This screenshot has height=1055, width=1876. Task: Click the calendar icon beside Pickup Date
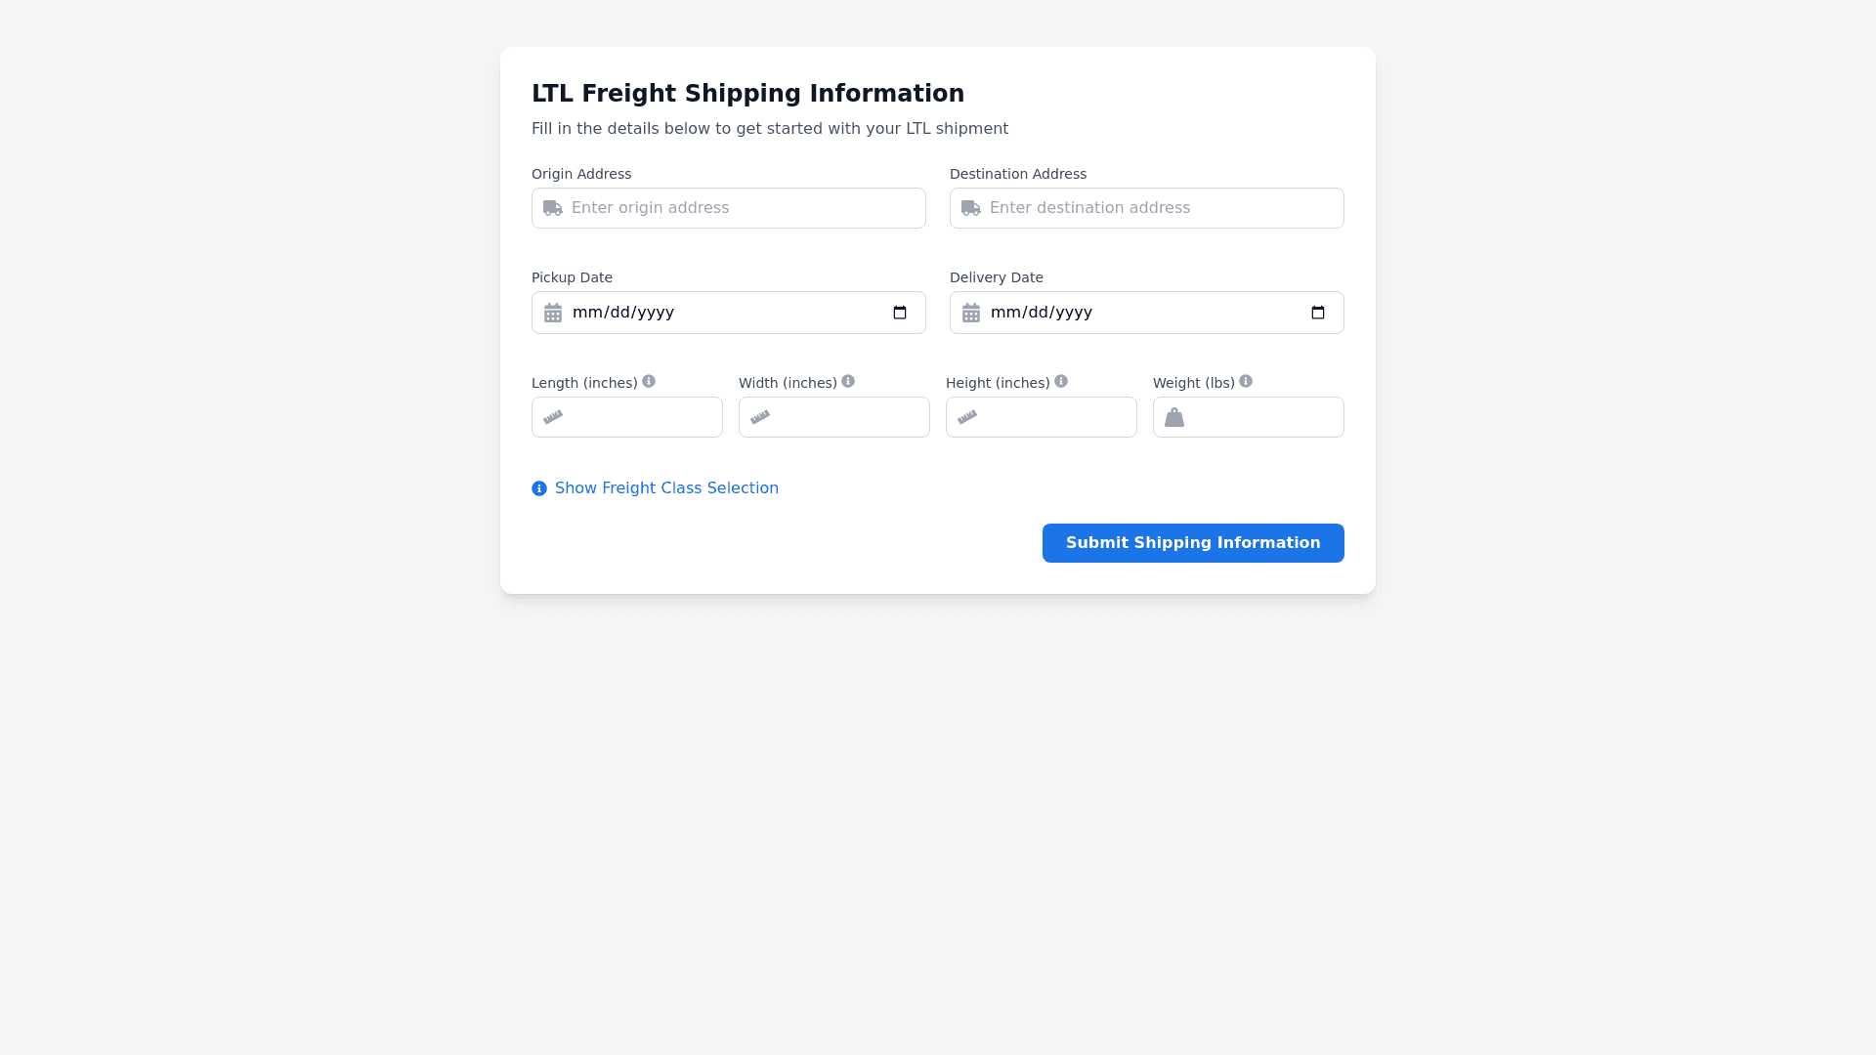pyautogui.click(x=553, y=313)
